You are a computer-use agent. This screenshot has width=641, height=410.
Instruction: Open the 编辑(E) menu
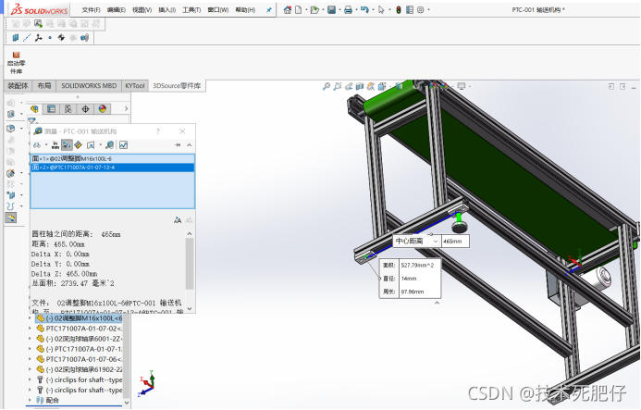117,10
